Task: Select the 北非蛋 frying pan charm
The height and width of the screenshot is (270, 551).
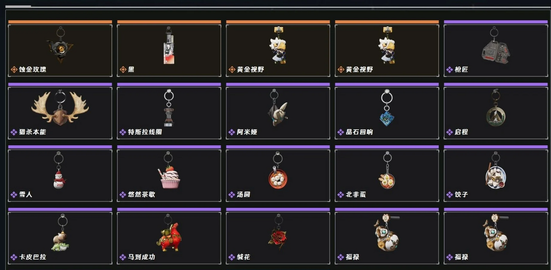Action: point(387,176)
